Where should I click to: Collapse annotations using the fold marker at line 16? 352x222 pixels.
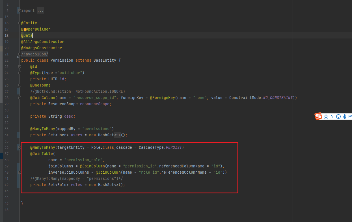pos(19,23)
